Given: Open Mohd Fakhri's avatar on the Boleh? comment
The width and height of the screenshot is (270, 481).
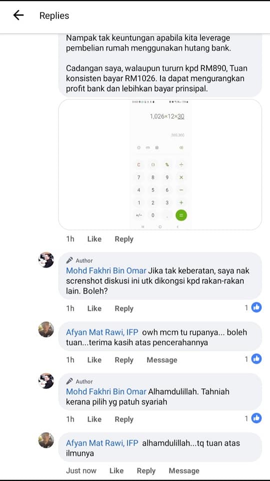Looking at the screenshot, I should 46,260.
